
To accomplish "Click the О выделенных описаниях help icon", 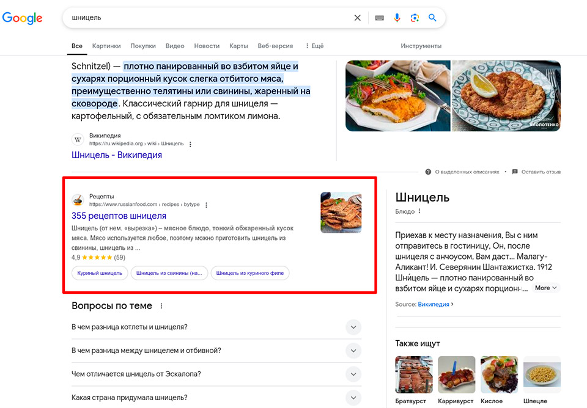I will [x=428, y=172].
